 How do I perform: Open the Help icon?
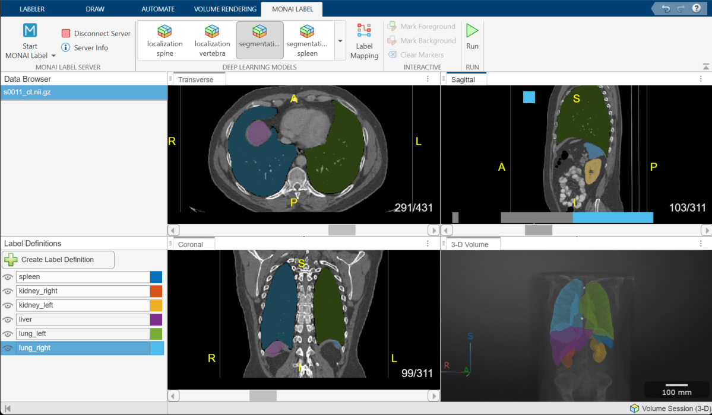(698, 8)
